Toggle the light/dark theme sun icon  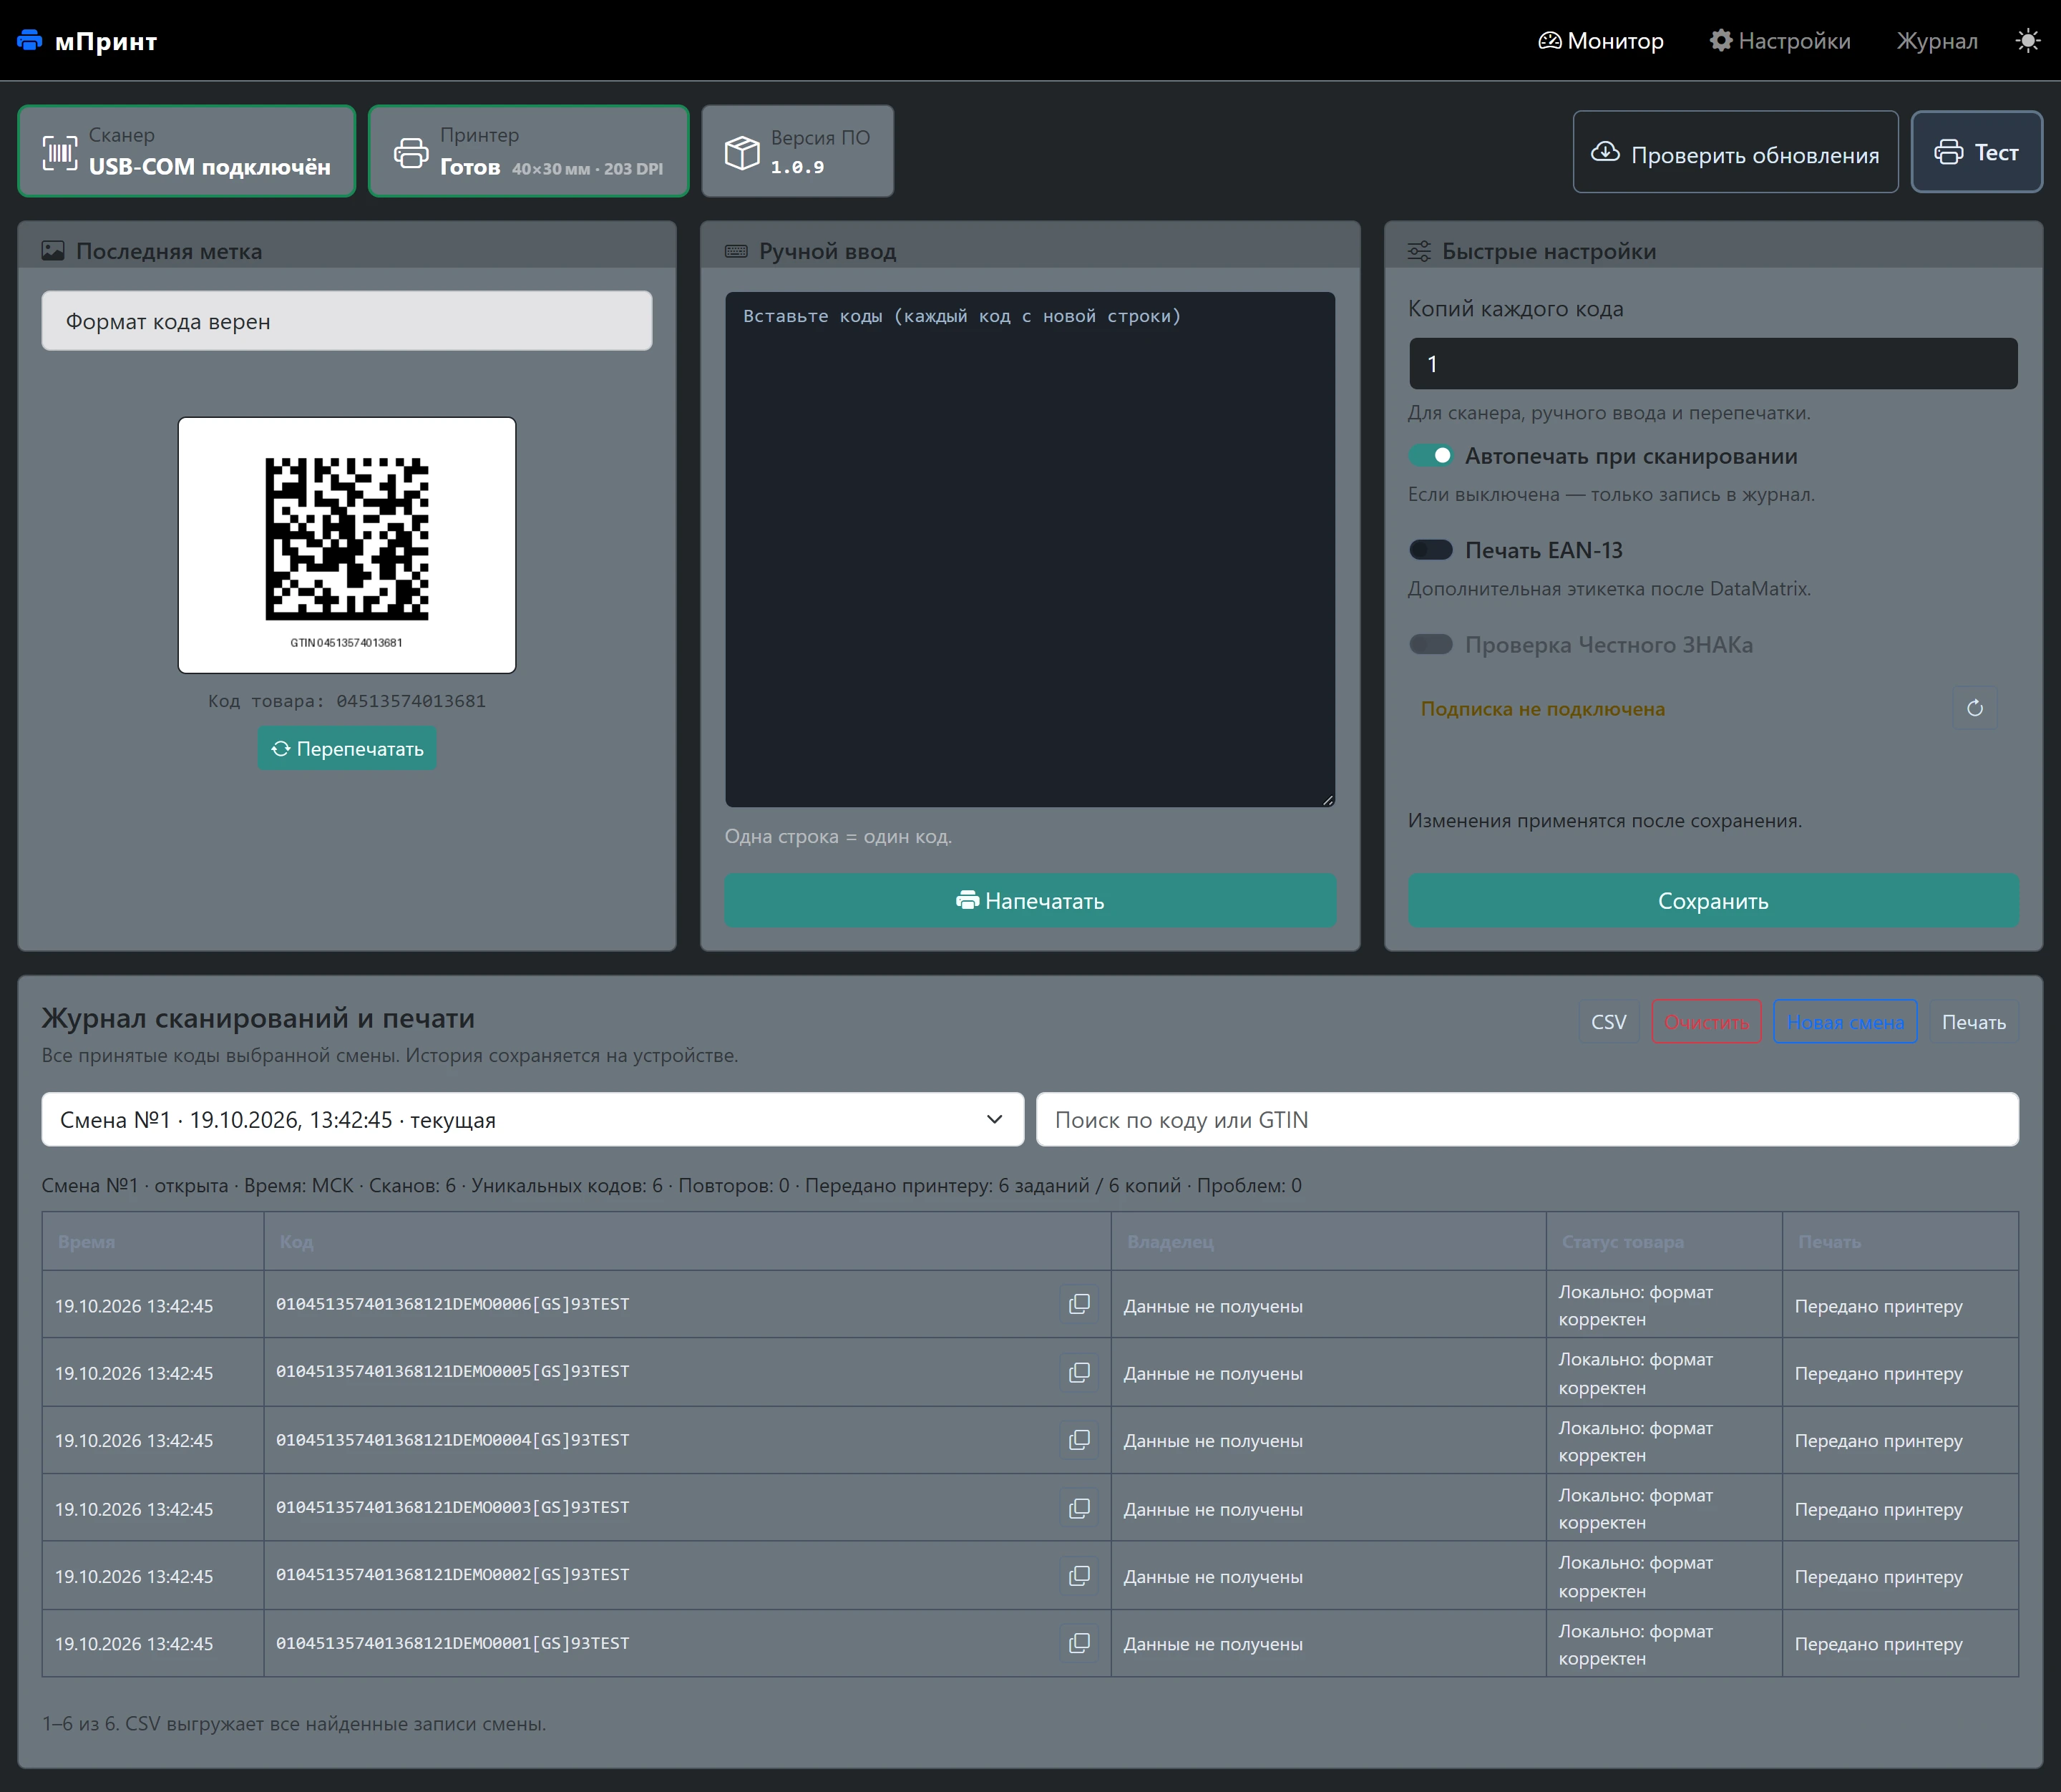click(2027, 41)
